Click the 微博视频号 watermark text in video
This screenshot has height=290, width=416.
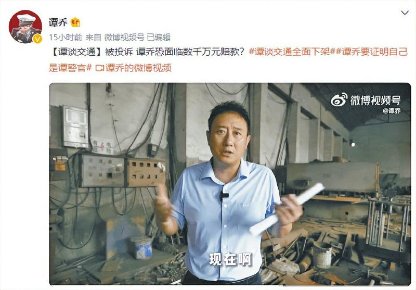pos(375,100)
